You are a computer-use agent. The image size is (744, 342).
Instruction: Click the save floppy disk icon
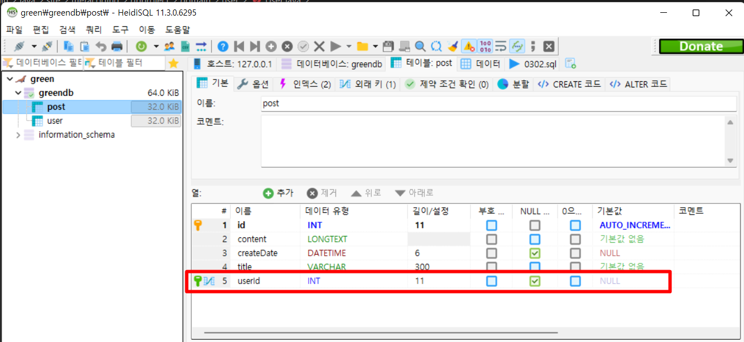coord(388,46)
